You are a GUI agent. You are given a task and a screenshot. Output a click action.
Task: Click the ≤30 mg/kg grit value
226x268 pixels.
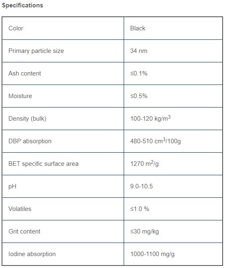tap(145, 231)
